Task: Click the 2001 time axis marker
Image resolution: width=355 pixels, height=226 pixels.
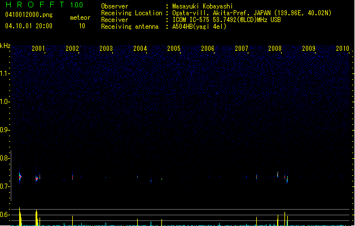Action: [38, 48]
